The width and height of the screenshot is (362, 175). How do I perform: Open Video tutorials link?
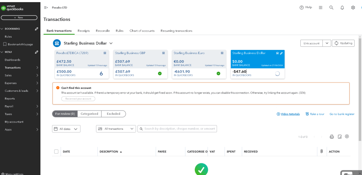(288, 114)
